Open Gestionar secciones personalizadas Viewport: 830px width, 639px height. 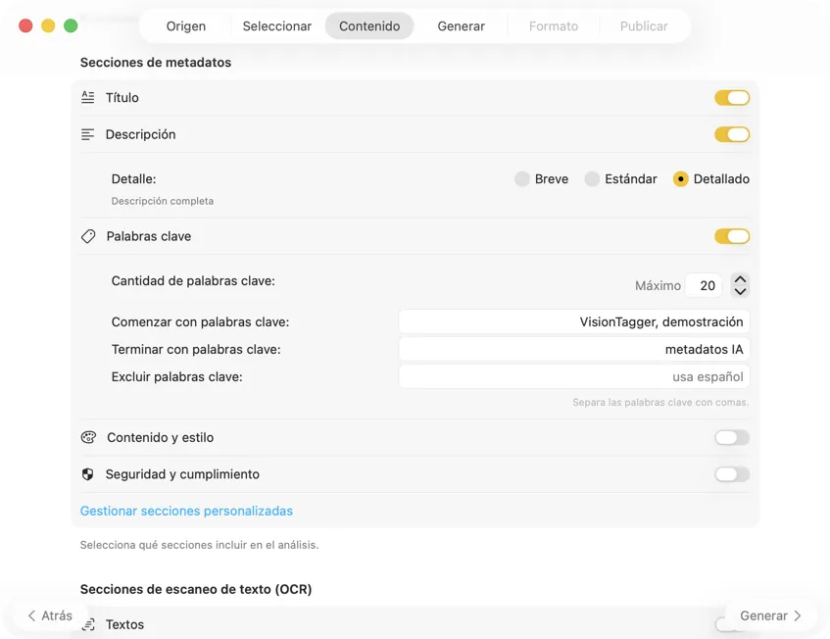point(186,511)
